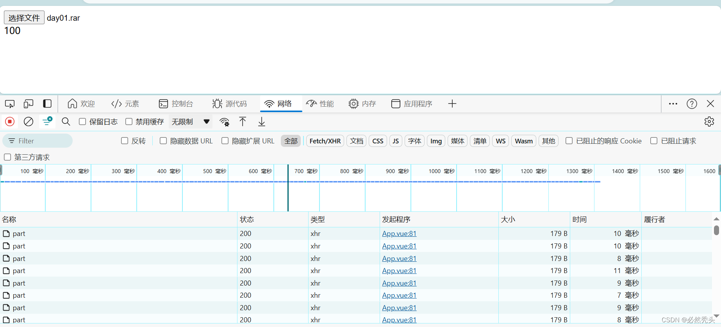Screen dimensions: 721x327
Task: Import HAR file upload arrow
Action: coord(243,122)
